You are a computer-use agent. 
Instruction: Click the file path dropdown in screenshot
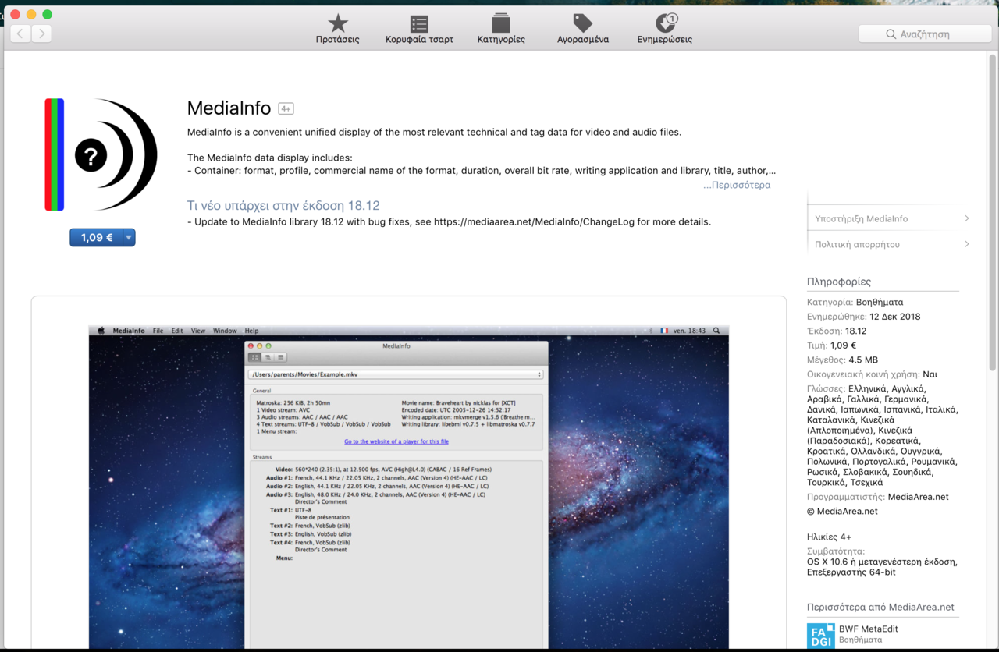(x=395, y=374)
